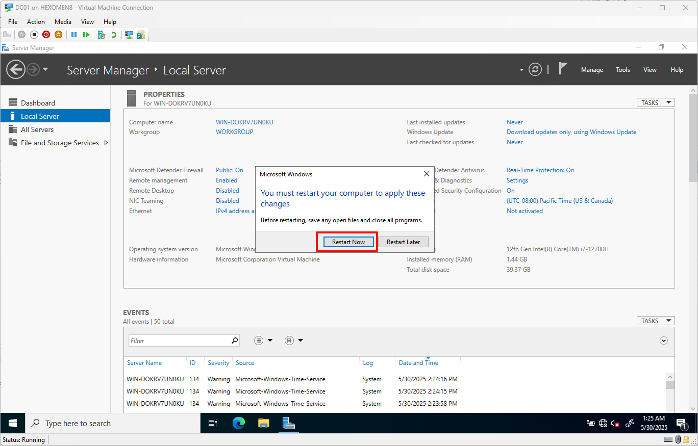The height and width of the screenshot is (446, 698).
Task: Click the red Shut Down toolbar icon
Action: [x=46, y=35]
